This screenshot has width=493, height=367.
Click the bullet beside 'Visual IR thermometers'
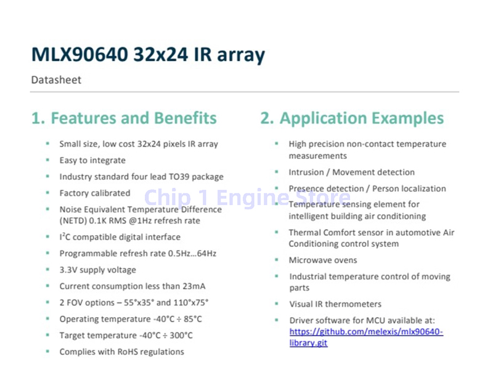(277, 304)
